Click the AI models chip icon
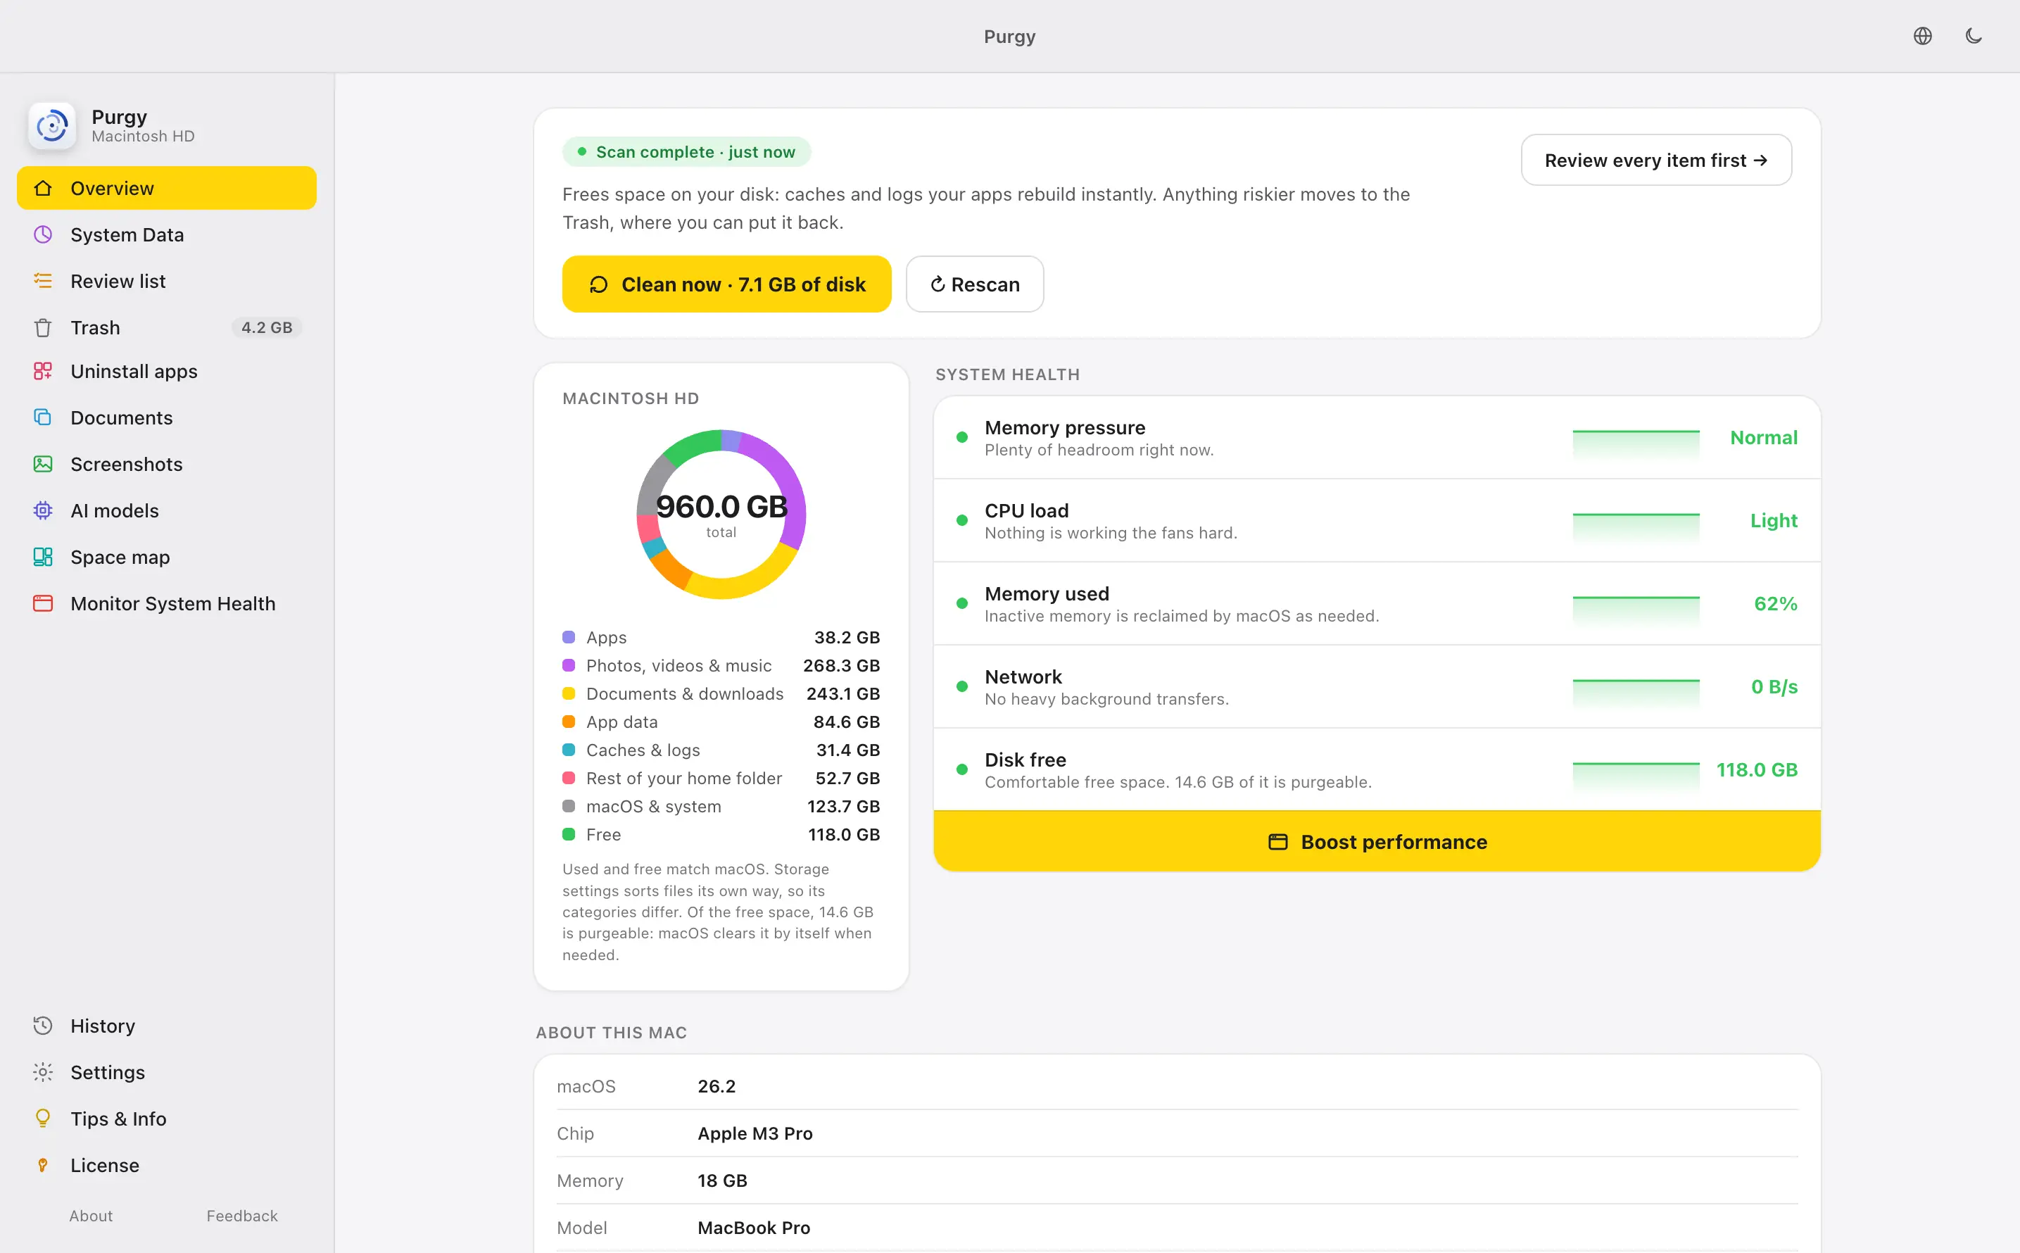Viewport: 2020px width, 1253px height. 43,510
